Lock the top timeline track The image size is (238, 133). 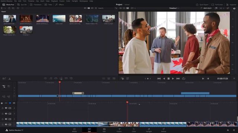pos(3,108)
